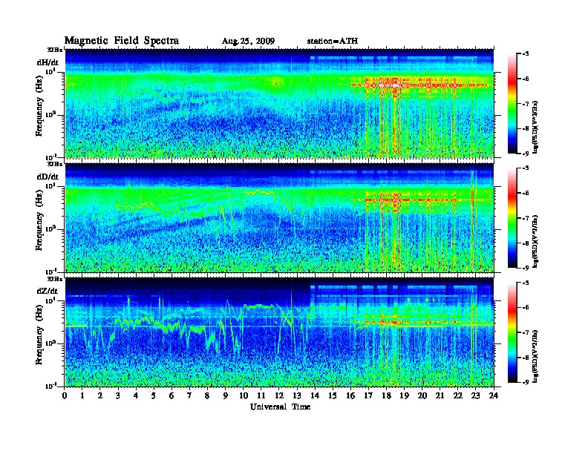This screenshot has width=588, height=454.
Task: Click the "32Hz" label atop dD/dt panel
Action: pyautogui.click(x=55, y=164)
